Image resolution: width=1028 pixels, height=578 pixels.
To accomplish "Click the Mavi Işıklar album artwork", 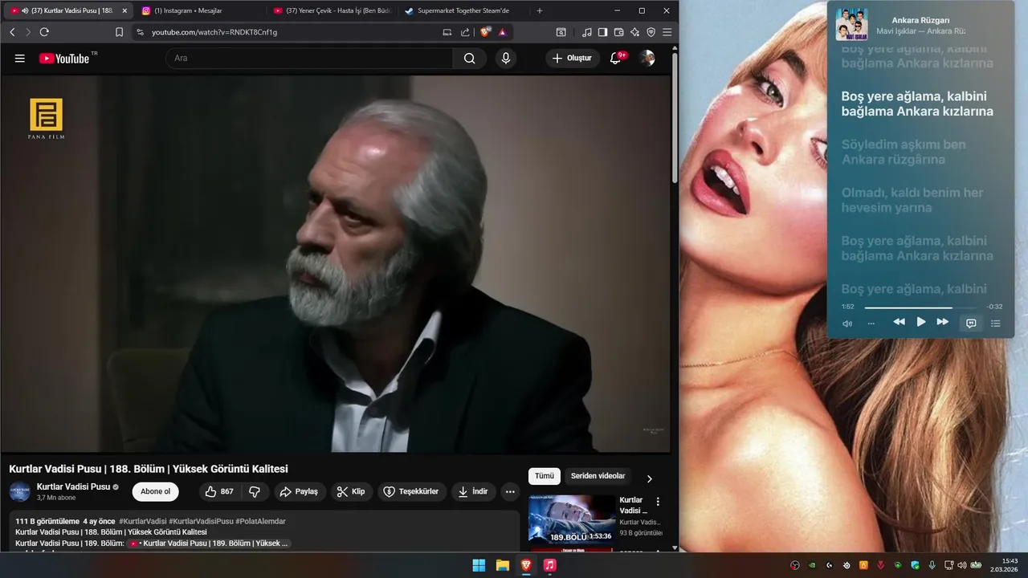I will (x=851, y=24).
